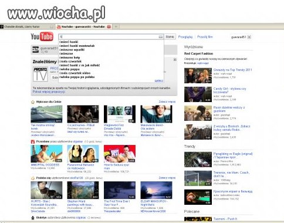Open the Makowiecki Band video thumbnail

pyautogui.click(x=156, y=114)
